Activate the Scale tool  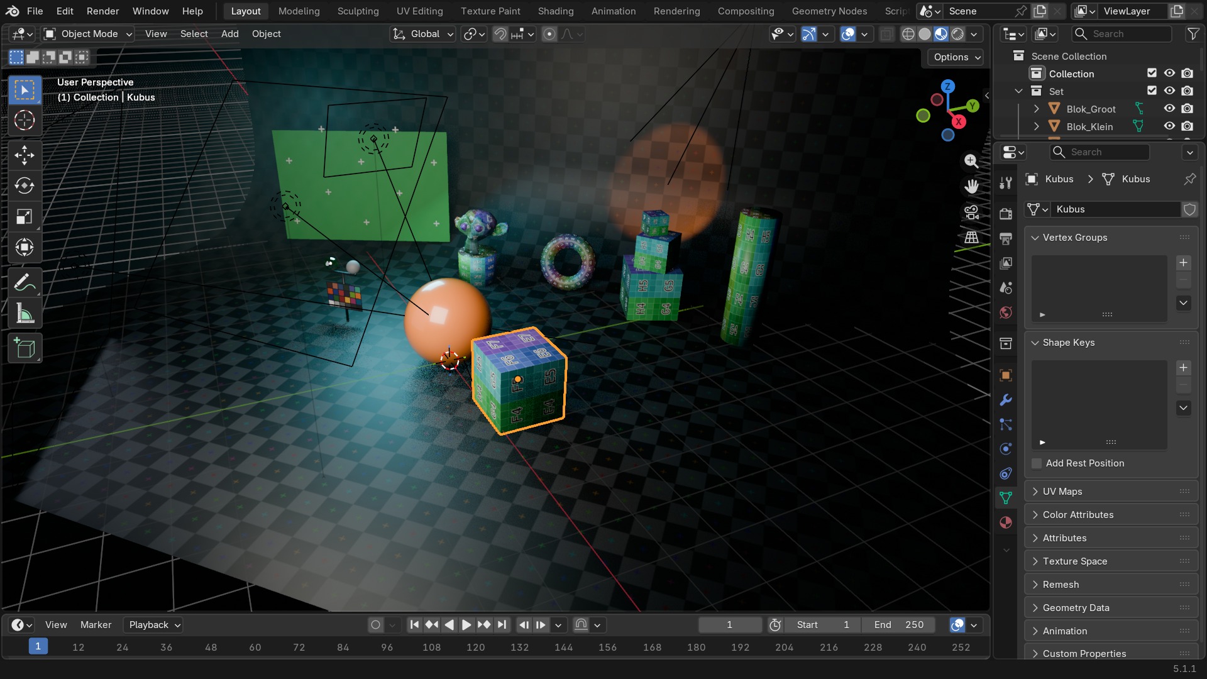tap(25, 217)
